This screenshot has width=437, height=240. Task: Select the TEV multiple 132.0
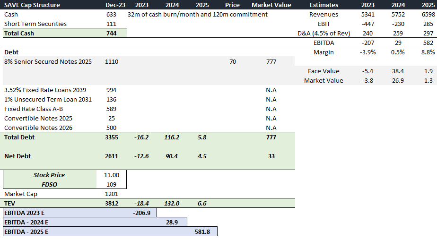(x=172, y=204)
